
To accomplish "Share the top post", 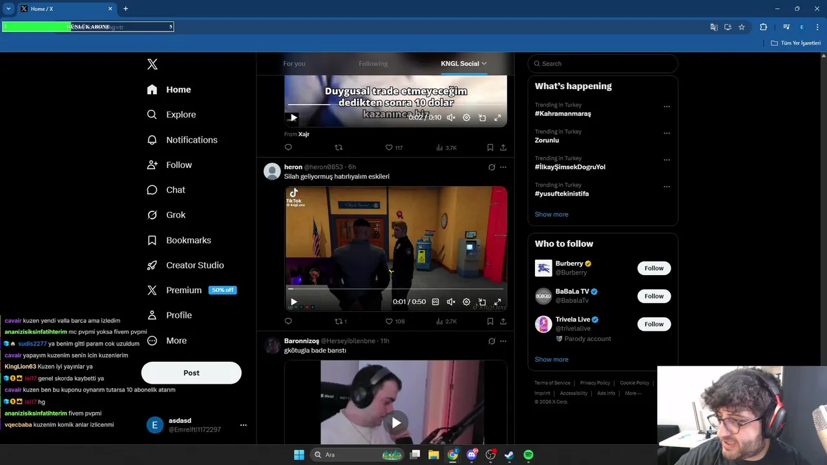I will (x=503, y=147).
